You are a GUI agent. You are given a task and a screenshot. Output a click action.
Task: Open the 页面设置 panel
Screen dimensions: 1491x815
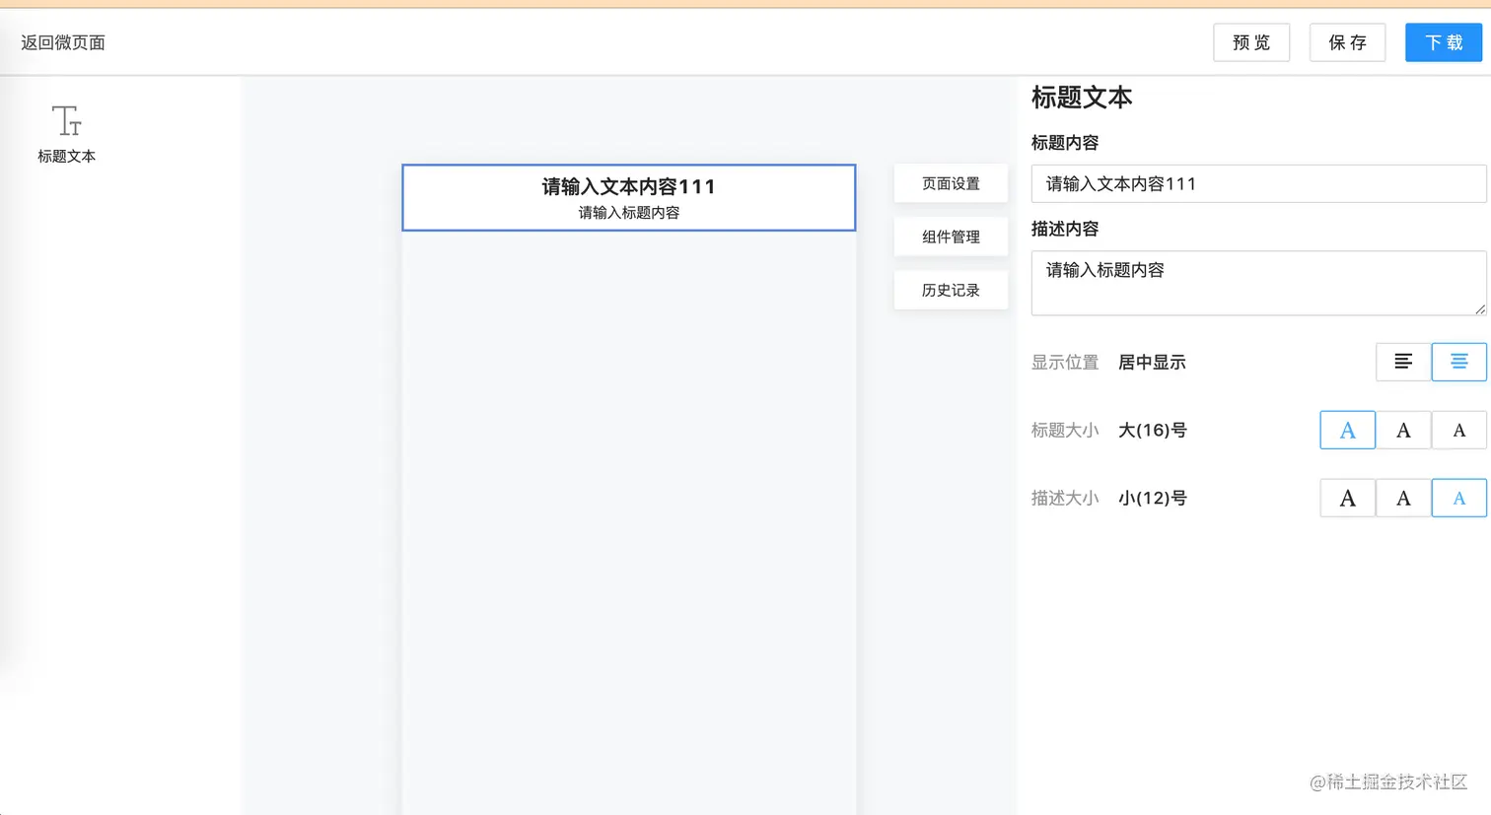[951, 183]
